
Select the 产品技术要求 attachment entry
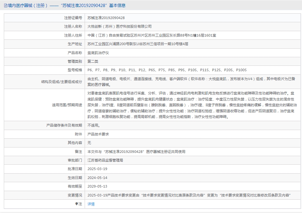pyautogui.click(x=98, y=134)
